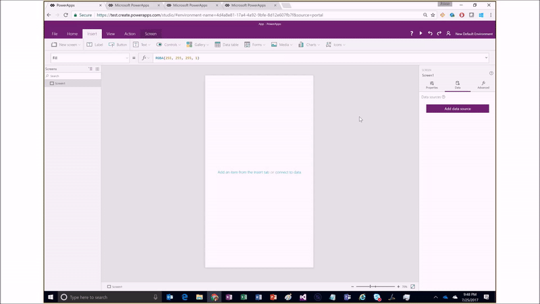The image size is (540, 304).
Task: Click the zoom slider at the bottom
Action: (375, 286)
